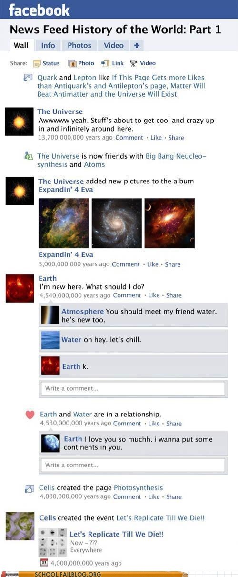Click the Status share icon

37,63
